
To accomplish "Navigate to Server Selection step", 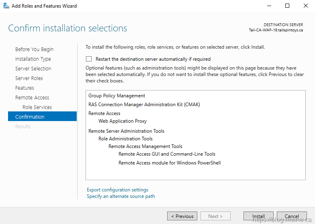I will [x=33, y=69].
